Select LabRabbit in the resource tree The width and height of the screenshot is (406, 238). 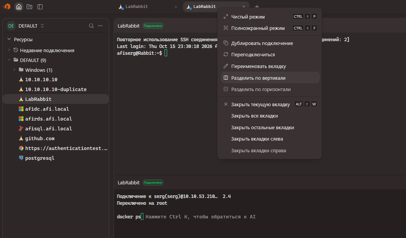[55, 99]
